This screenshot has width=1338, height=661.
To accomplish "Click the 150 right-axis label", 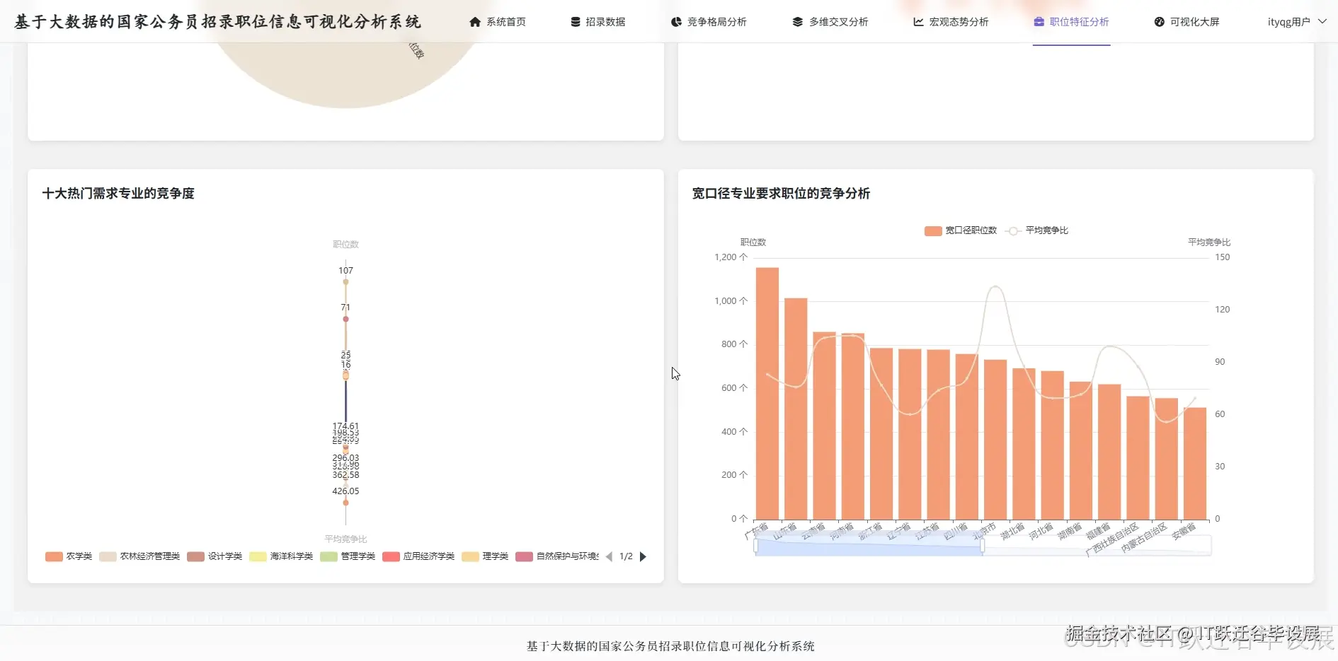I will (x=1223, y=257).
